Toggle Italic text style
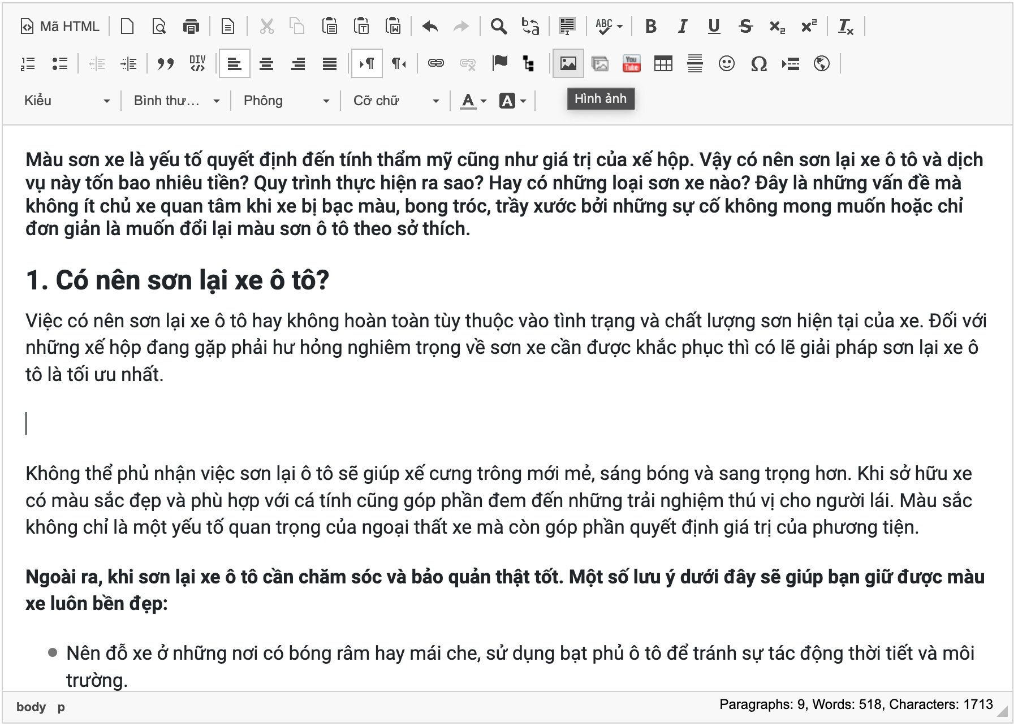1018x727 pixels. [x=683, y=27]
